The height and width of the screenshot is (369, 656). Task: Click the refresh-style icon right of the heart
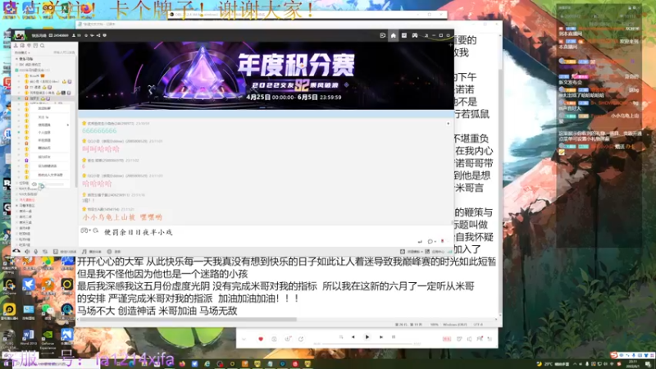pyautogui.click(x=301, y=339)
